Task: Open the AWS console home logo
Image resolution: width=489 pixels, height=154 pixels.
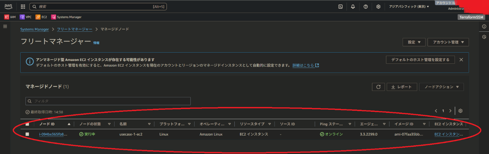Action: click(x=8, y=6)
